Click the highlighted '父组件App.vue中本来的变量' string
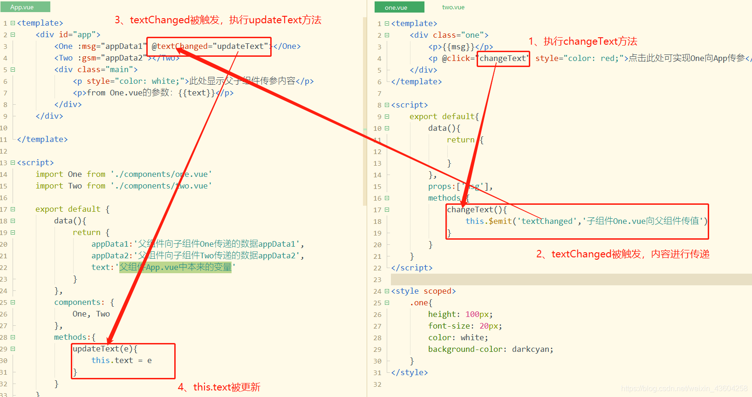Viewport: 752px width, 397px height. pos(175,267)
